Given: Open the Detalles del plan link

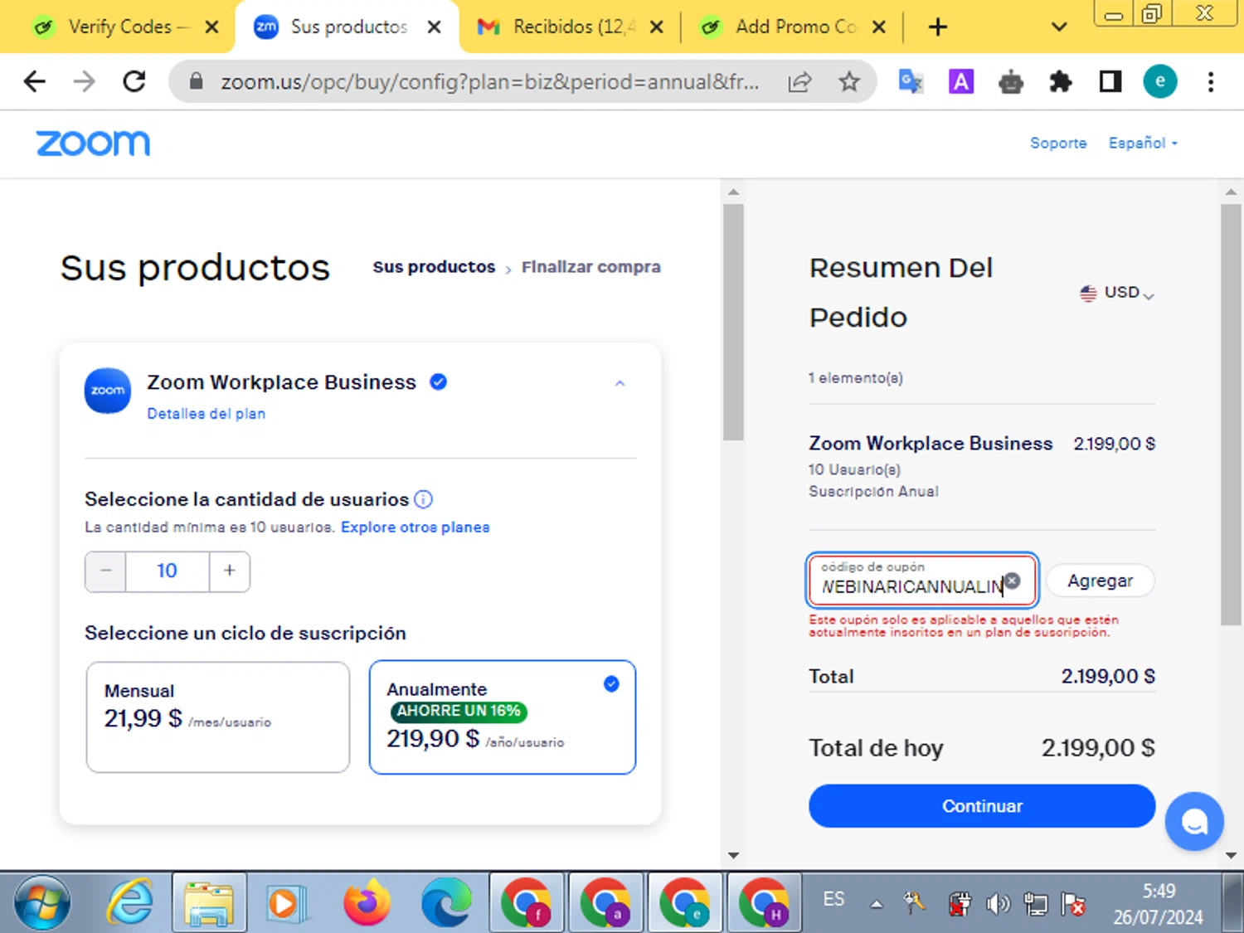Looking at the screenshot, I should [x=206, y=413].
